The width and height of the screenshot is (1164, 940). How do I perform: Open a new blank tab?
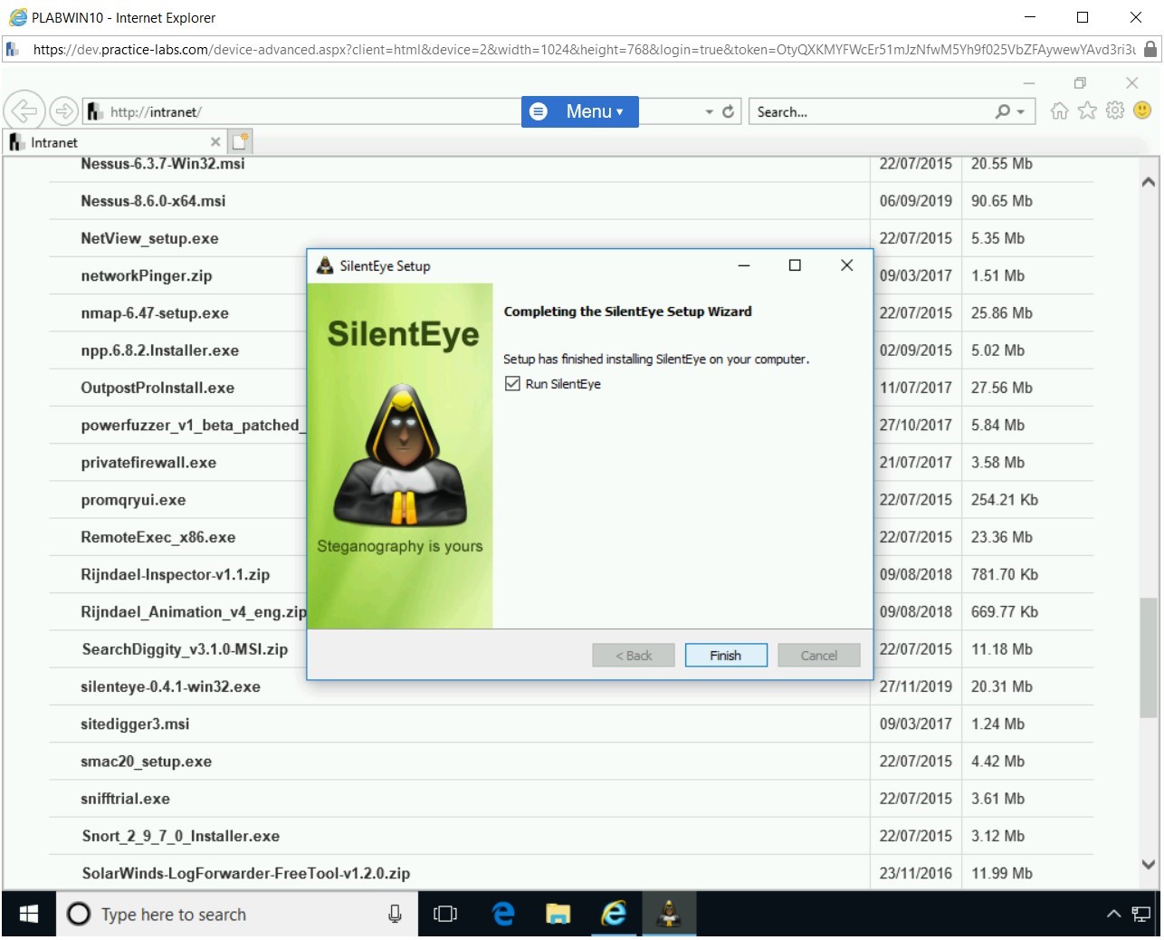240,142
